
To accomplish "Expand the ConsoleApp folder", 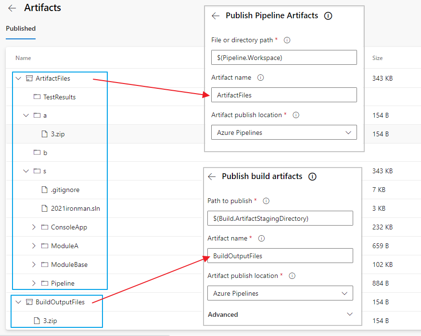I will click(34, 227).
